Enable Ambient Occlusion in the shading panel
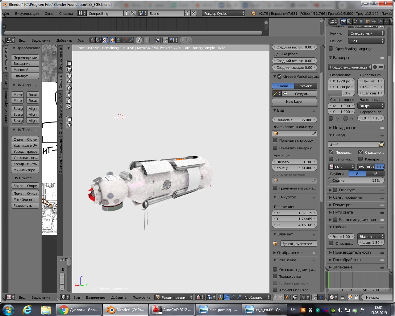The width and height of the screenshot is (395, 316). [x=275, y=290]
